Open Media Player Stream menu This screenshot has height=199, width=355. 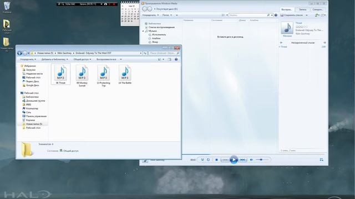point(167,15)
